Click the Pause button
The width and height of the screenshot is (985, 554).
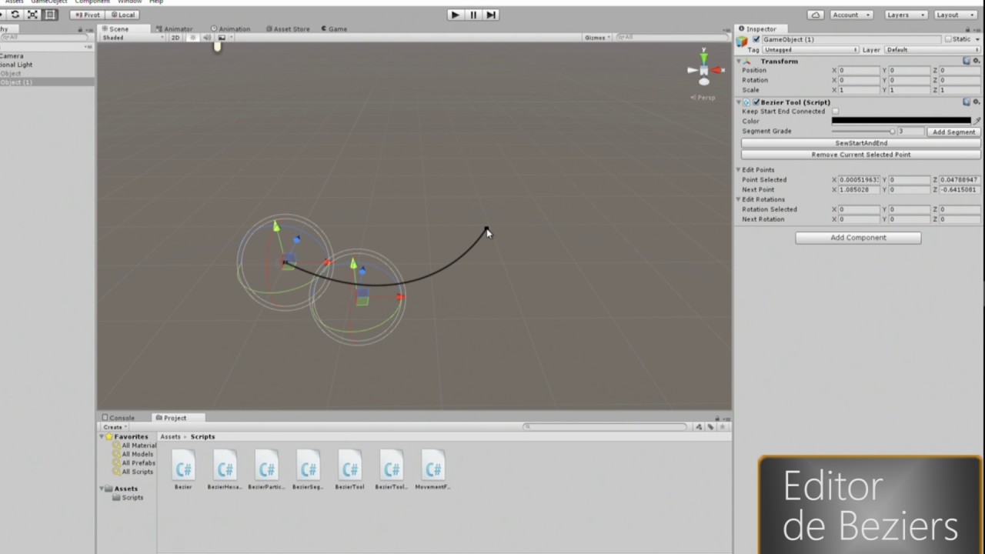(473, 15)
